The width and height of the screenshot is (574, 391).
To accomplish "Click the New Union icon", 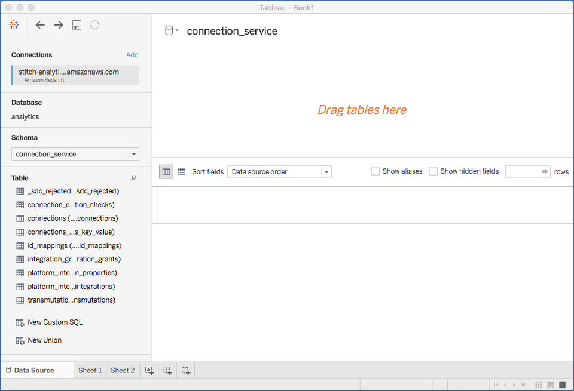I will click(x=20, y=341).
